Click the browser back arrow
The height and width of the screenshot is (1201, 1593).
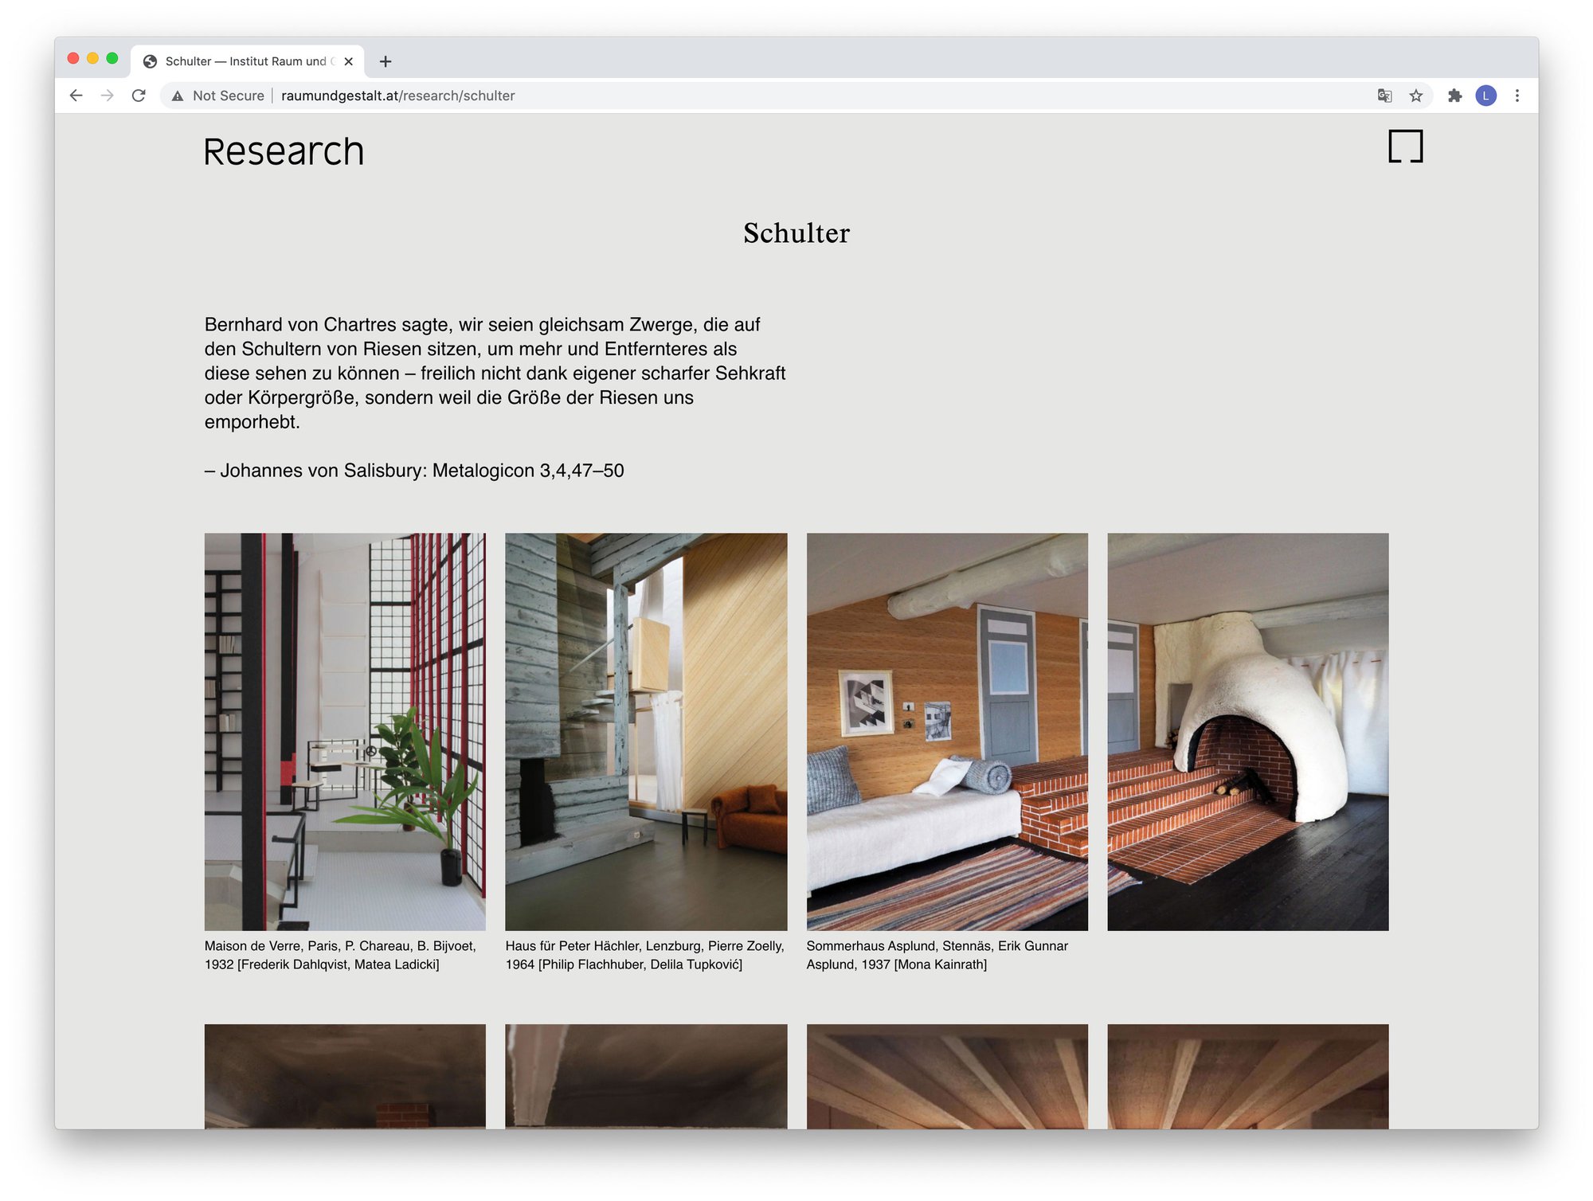(76, 96)
